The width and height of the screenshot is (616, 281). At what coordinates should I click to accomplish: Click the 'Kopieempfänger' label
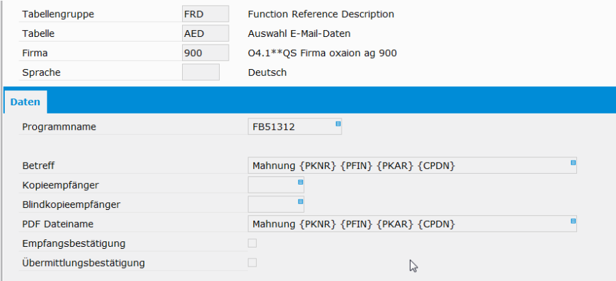[60, 185]
